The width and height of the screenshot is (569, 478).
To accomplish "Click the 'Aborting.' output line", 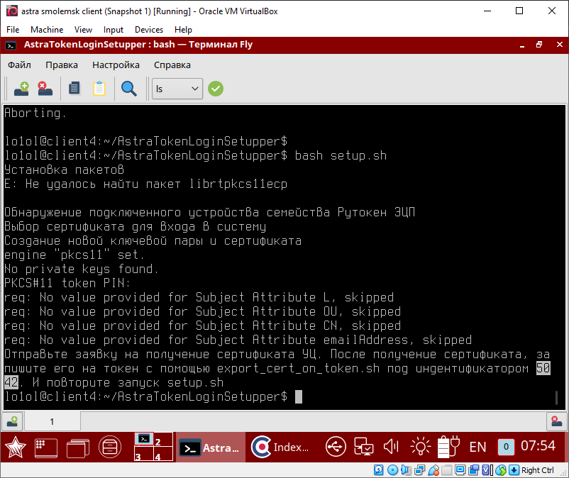I will tap(35, 113).
